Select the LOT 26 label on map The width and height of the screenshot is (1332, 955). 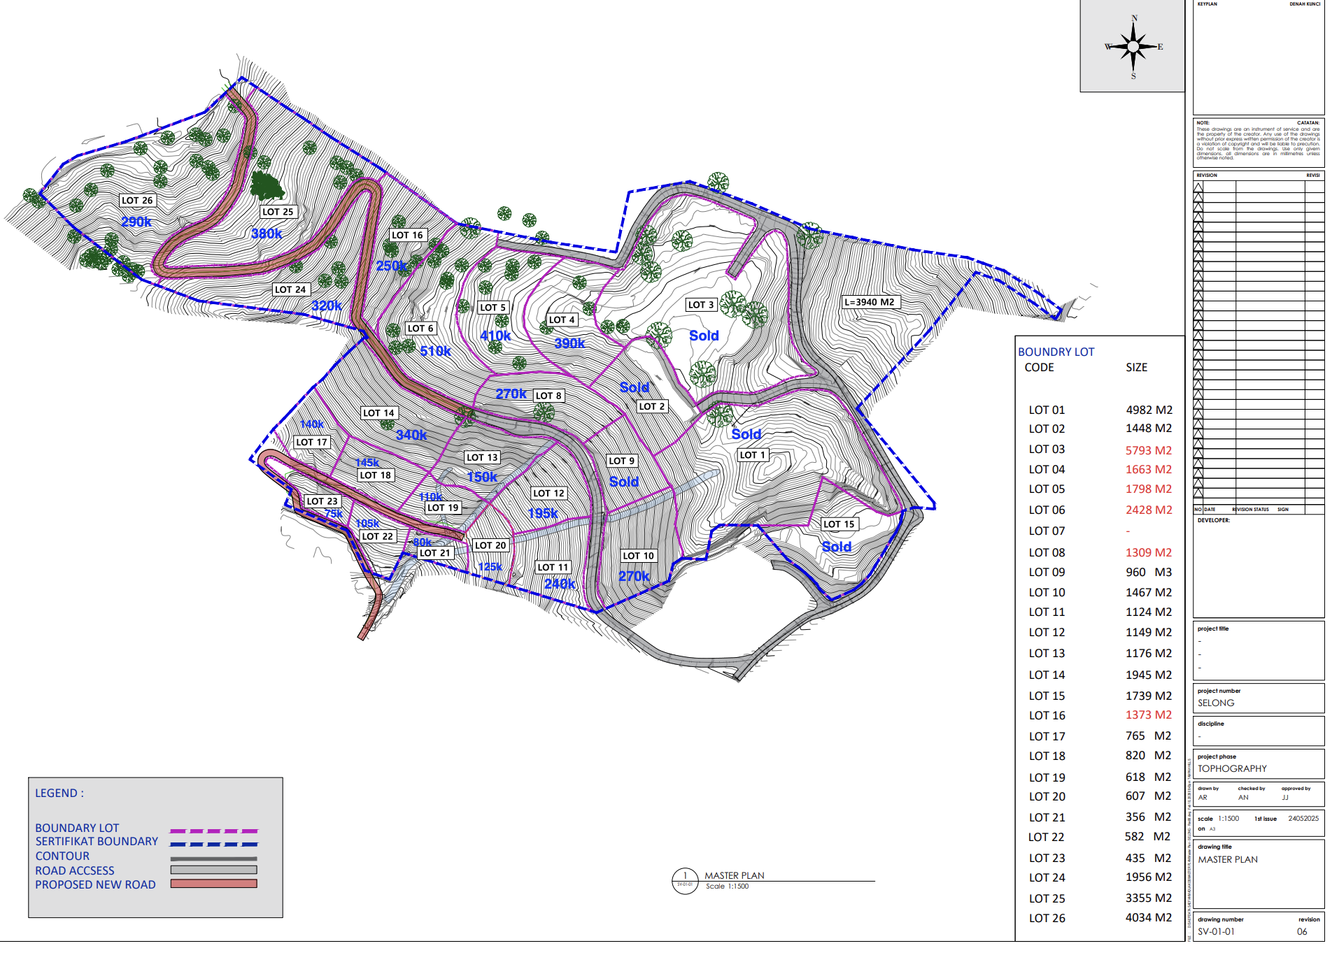coord(137,200)
